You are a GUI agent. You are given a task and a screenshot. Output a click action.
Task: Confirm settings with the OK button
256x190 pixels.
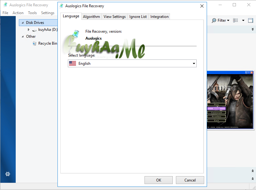(x=159, y=180)
